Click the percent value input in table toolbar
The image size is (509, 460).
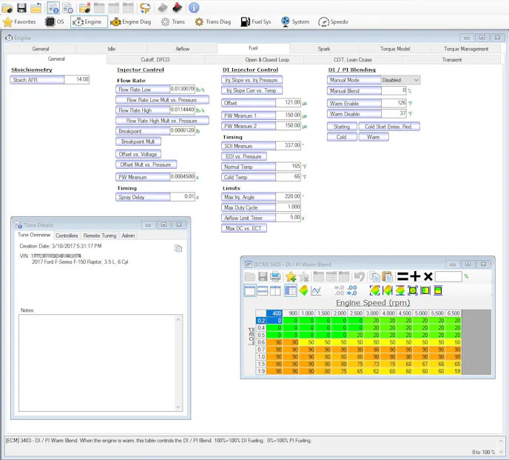[448, 276]
